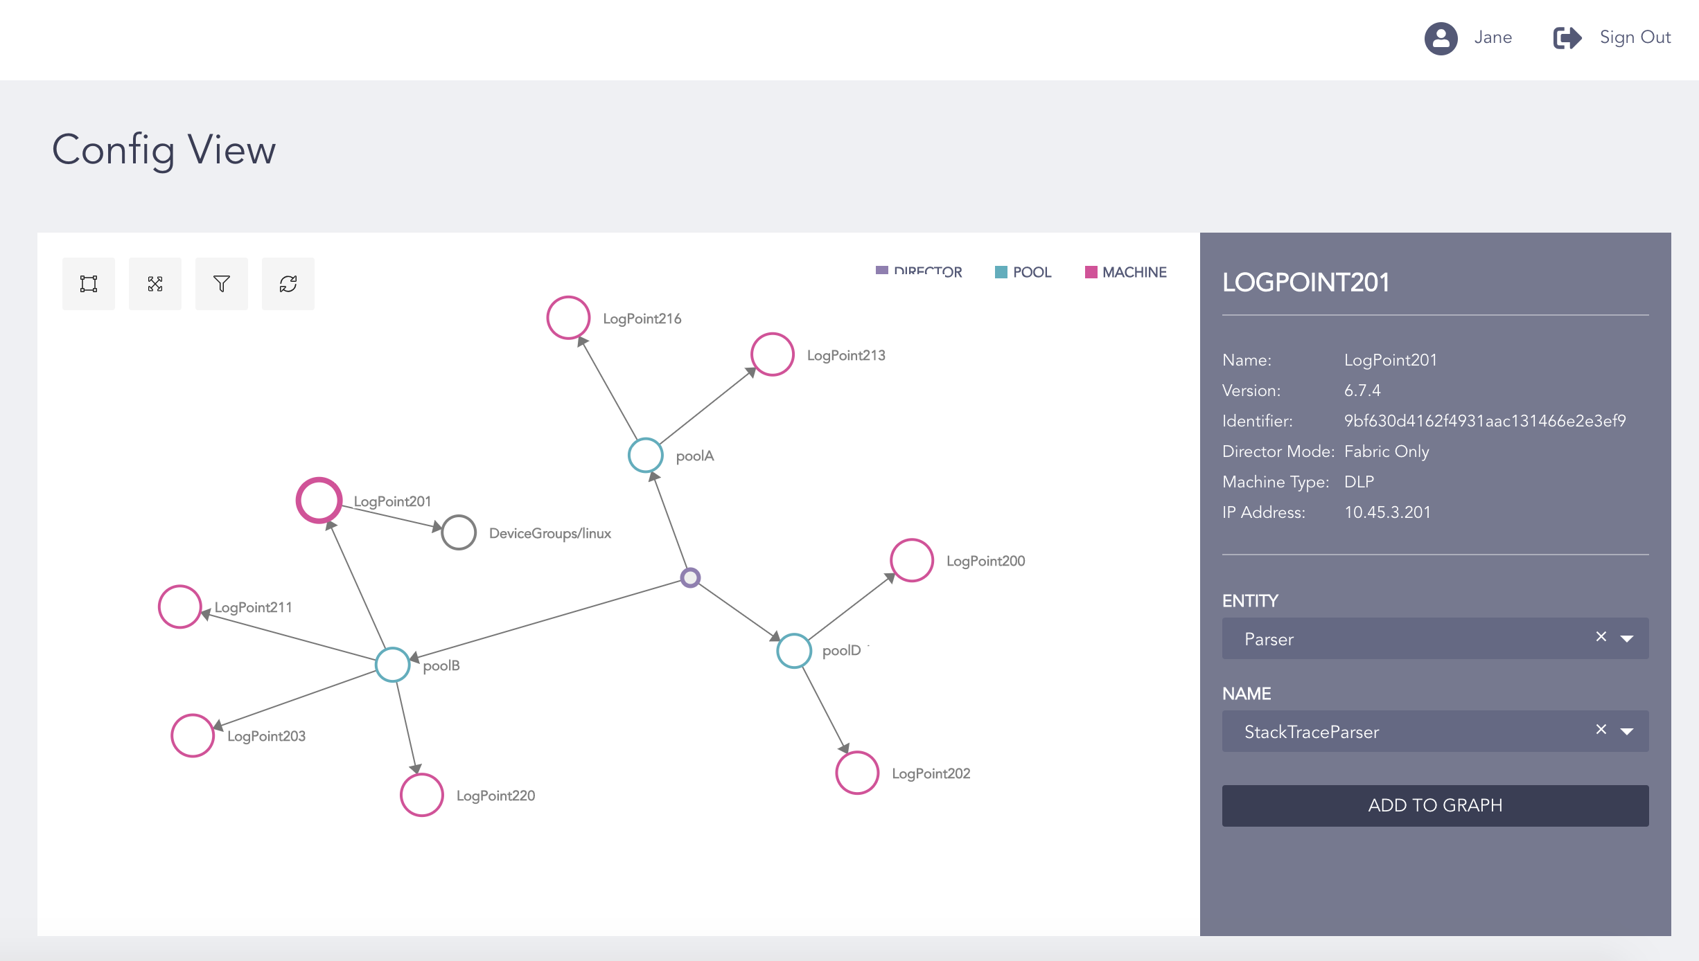
Task: Refresh the graph with the reload icon
Action: (288, 284)
